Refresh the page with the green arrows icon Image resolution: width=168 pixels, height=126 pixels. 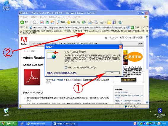[47, 22]
